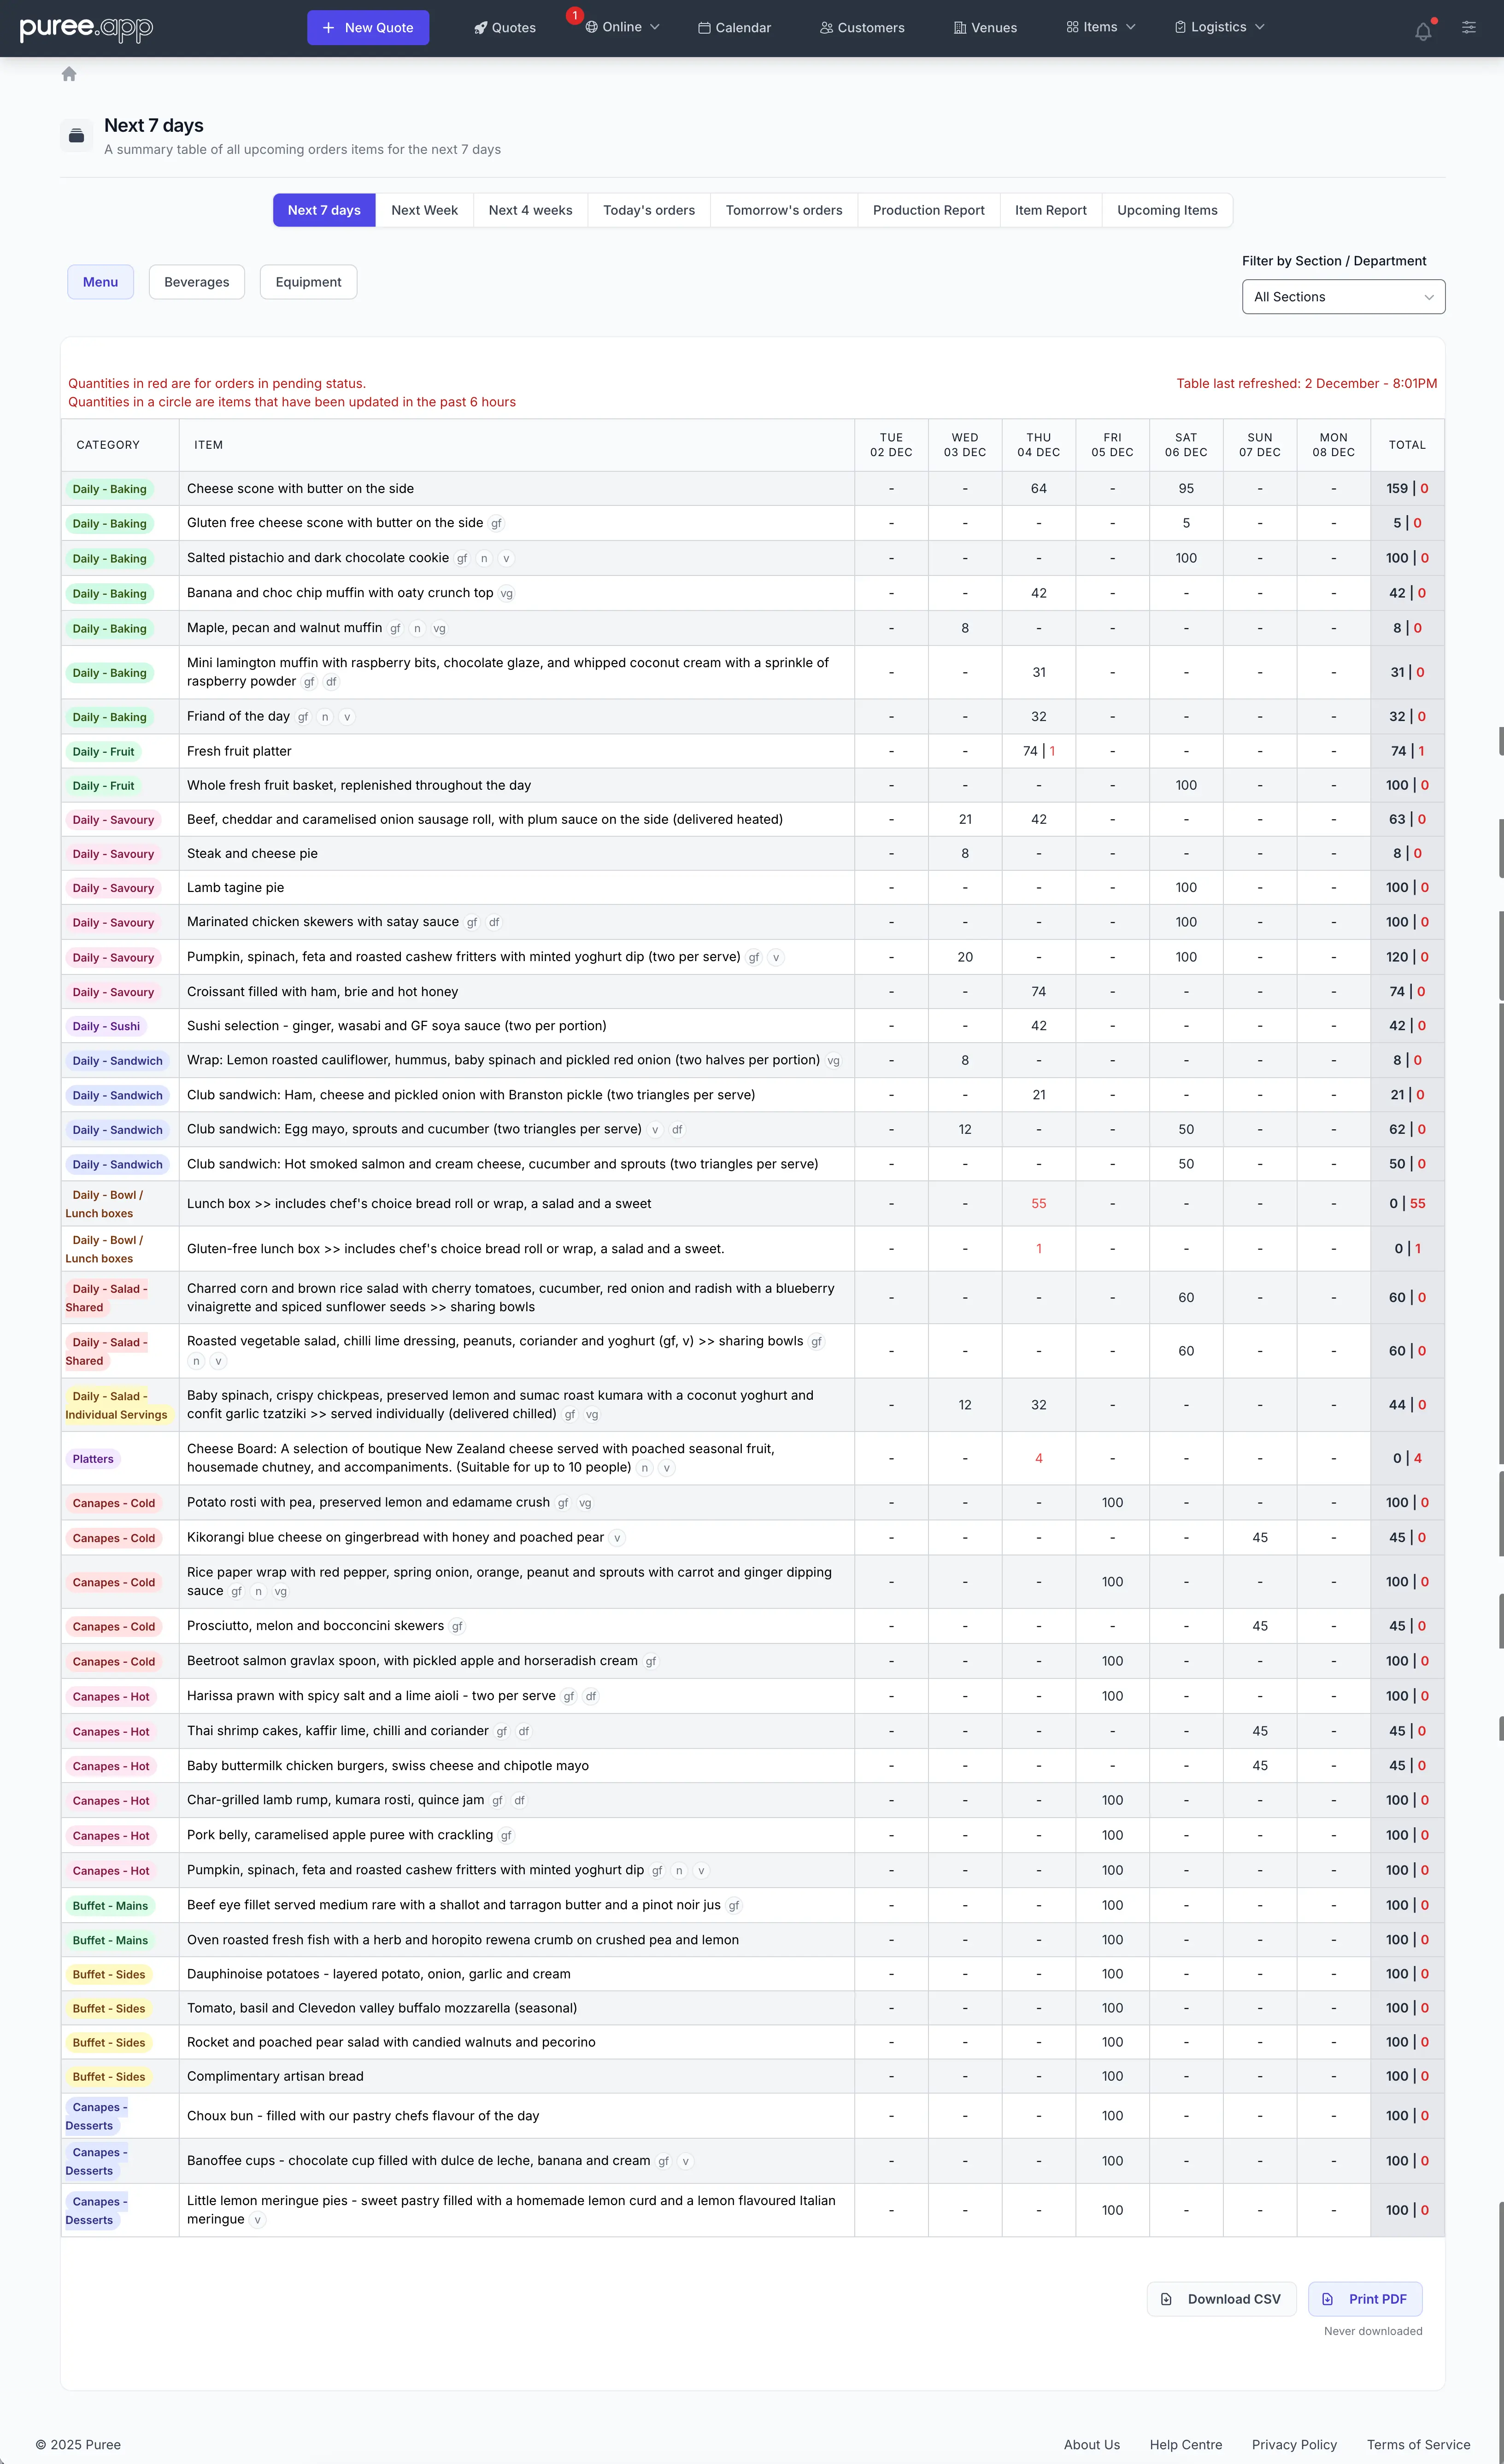Click the filter icon in the top-right corner
The image size is (1504, 2464).
coord(1469,27)
